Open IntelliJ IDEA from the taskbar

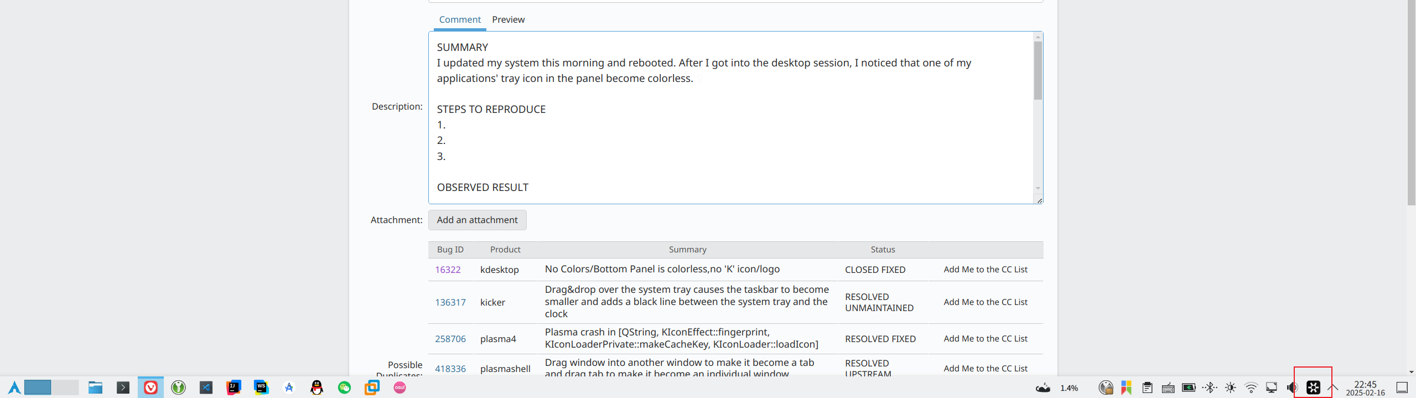coord(234,387)
